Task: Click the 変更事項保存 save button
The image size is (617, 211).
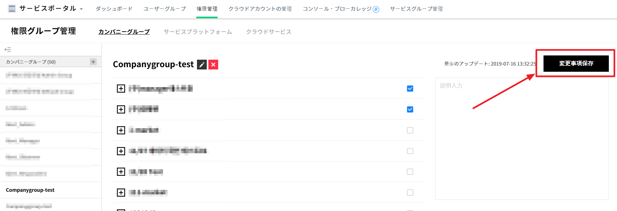Action: click(x=576, y=63)
